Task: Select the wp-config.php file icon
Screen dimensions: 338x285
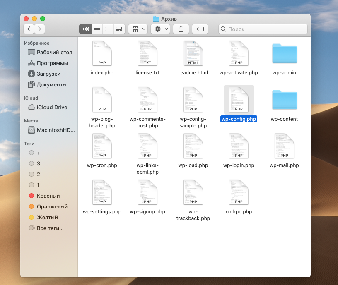Action: tap(239, 99)
